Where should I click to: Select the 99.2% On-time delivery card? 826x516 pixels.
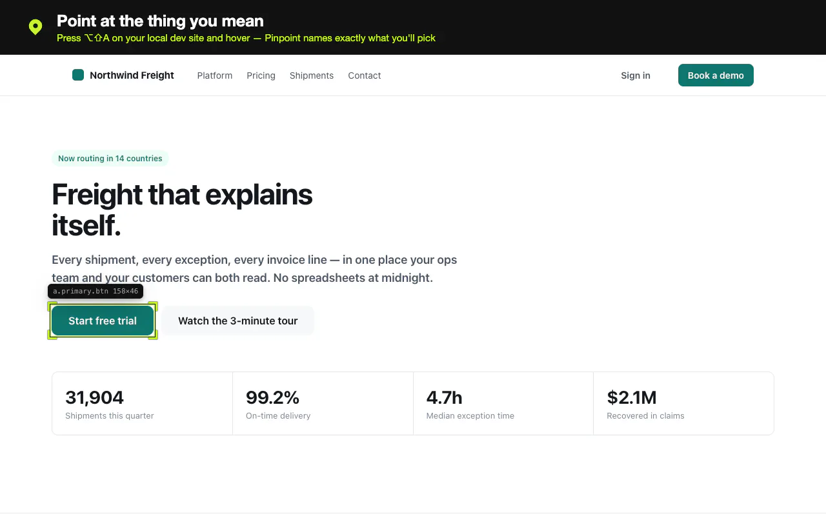click(323, 404)
